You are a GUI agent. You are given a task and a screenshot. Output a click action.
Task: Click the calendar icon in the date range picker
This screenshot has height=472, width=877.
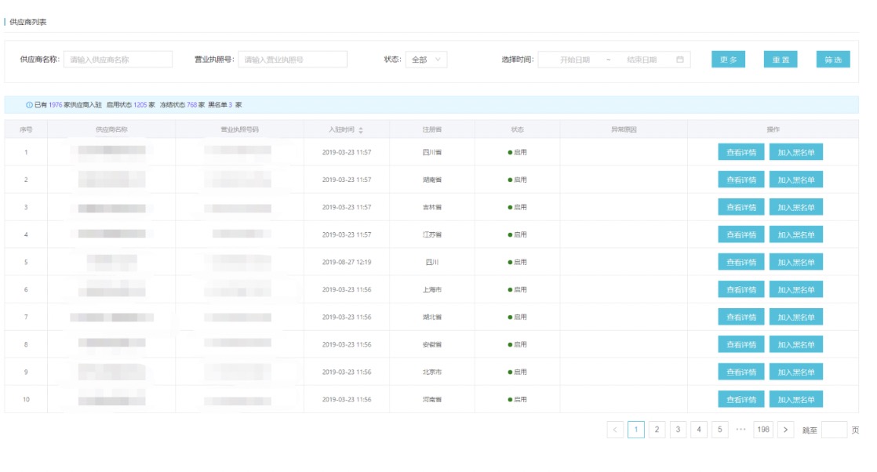click(679, 60)
